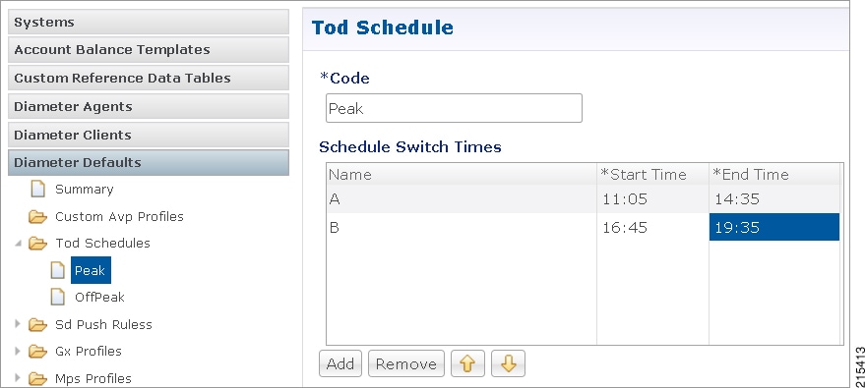Click the move up arrow icon

[467, 363]
